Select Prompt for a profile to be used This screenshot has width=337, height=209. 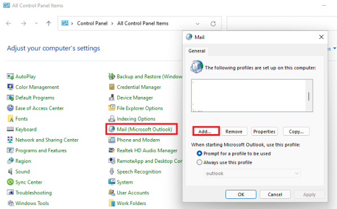point(234,153)
